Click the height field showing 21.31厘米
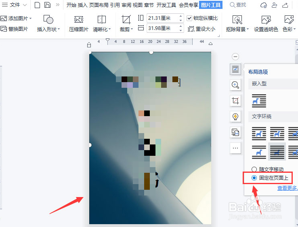The width and height of the screenshot is (298, 227). (162, 18)
